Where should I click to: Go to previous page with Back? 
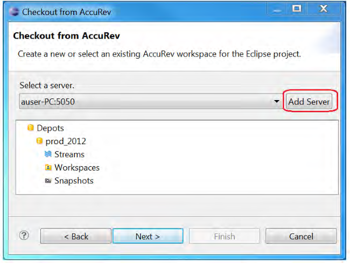pos(76,236)
